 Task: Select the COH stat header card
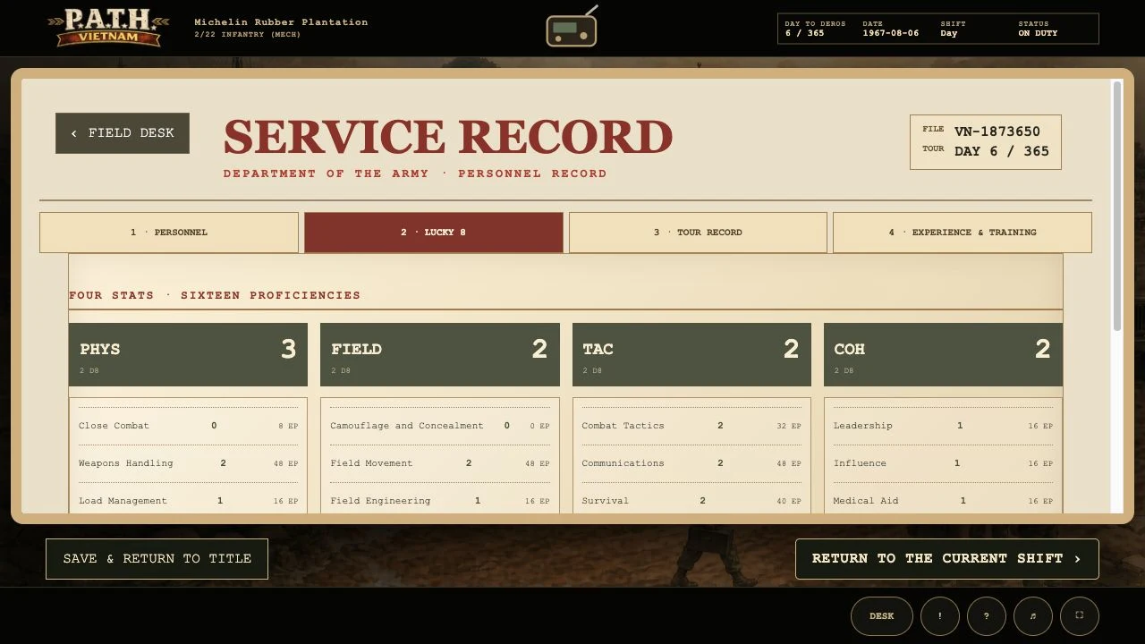(943, 355)
